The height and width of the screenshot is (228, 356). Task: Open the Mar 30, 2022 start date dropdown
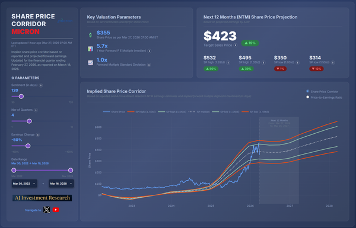click(x=24, y=184)
